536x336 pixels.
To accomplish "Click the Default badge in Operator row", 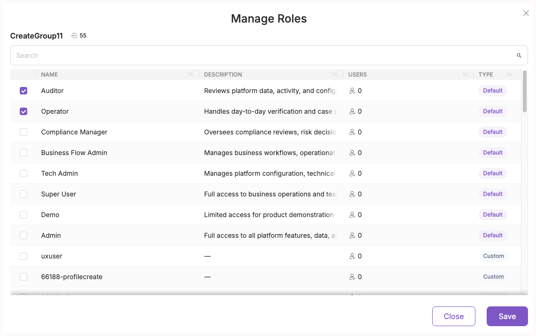I will 493,111.
